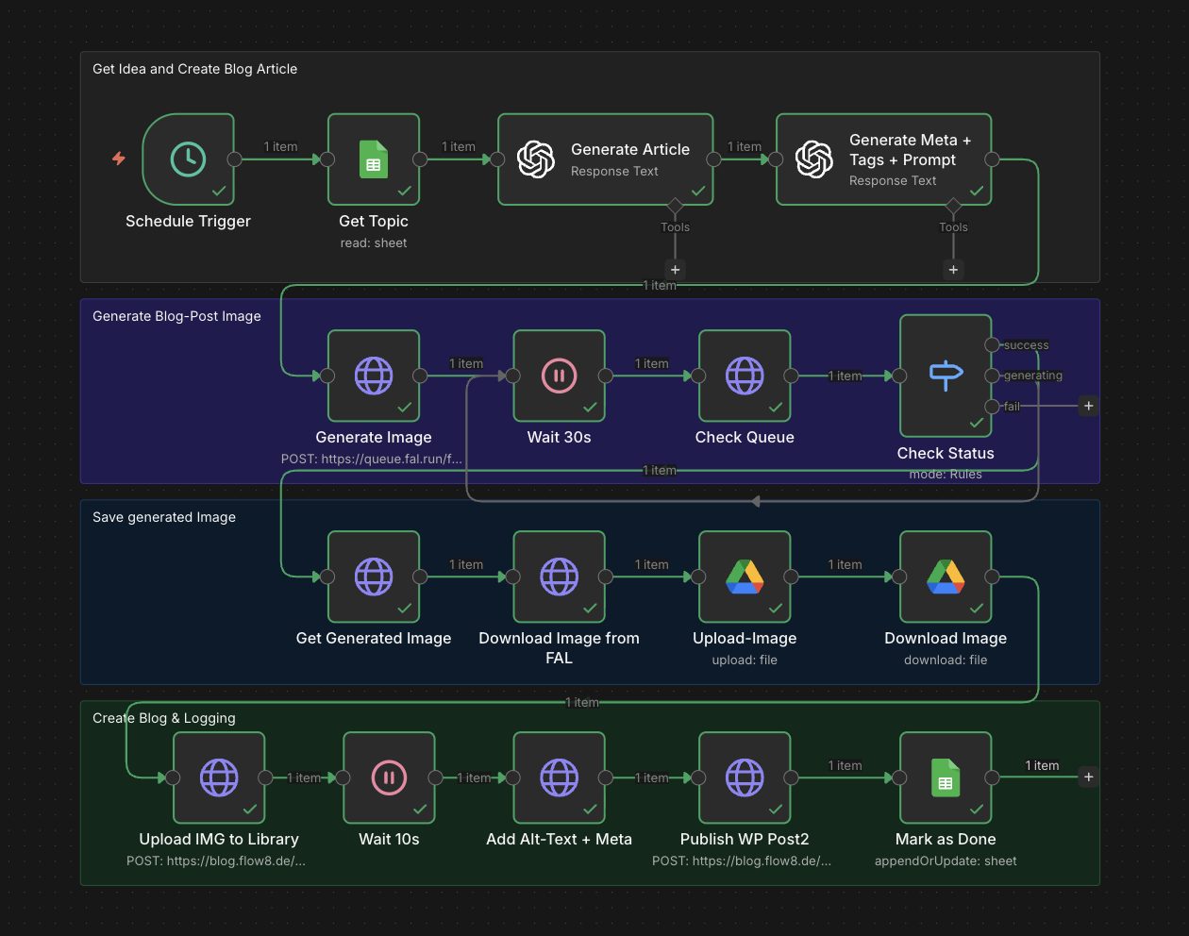
Task: Click the 'download: file' subtitle
Action: 946,660
